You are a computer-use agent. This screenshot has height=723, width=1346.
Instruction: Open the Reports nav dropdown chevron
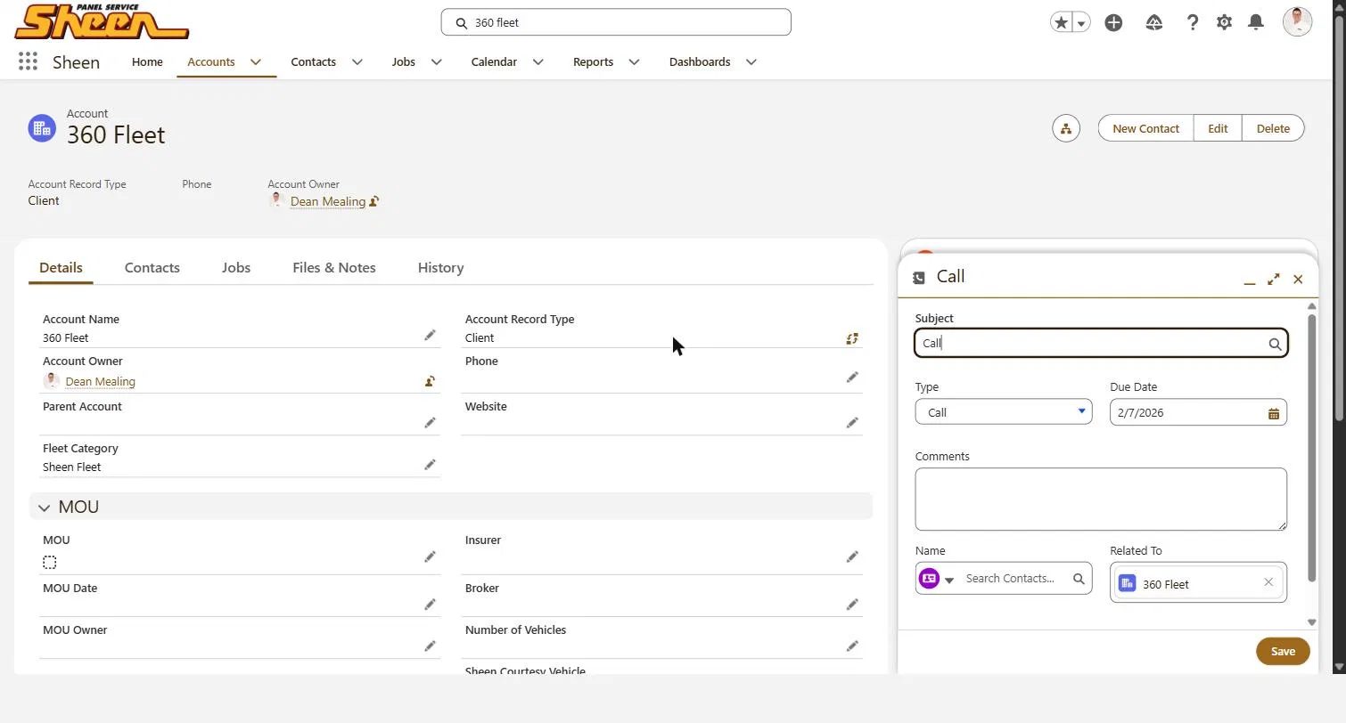coord(635,62)
